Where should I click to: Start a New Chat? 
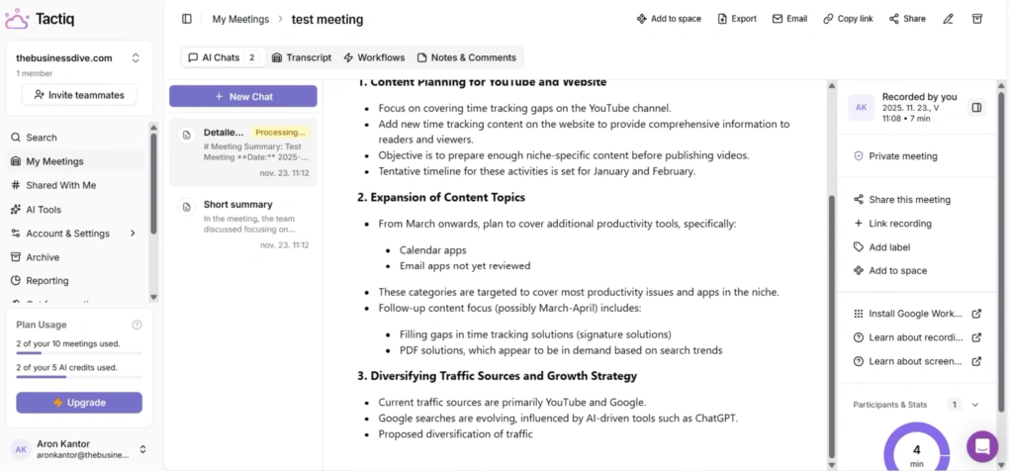click(x=243, y=97)
